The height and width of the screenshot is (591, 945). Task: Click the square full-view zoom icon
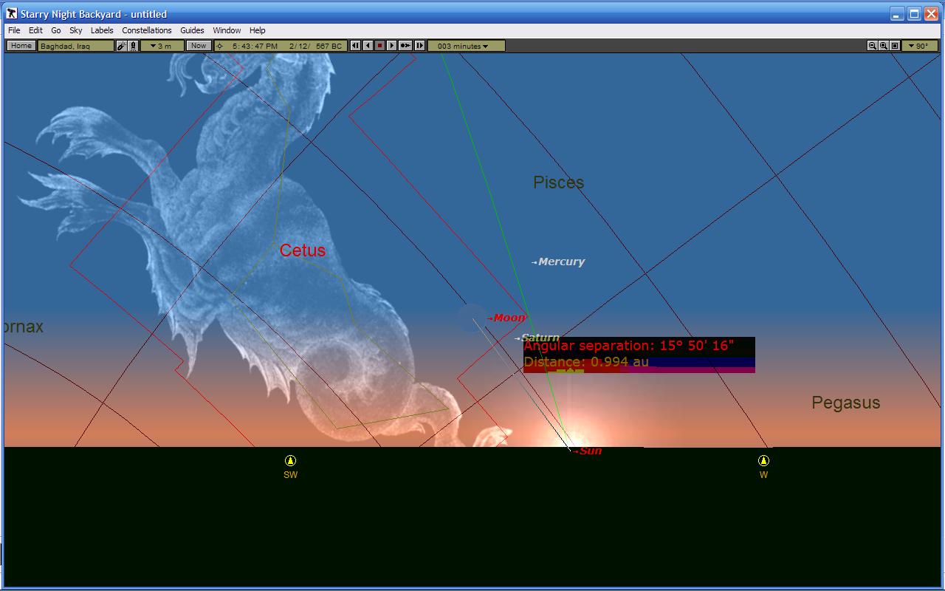[895, 46]
